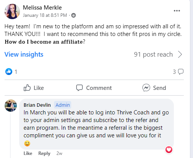The image size is (193, 158).
Task: Click the thumbs-up outline Like icon
Action: point(27,88)
